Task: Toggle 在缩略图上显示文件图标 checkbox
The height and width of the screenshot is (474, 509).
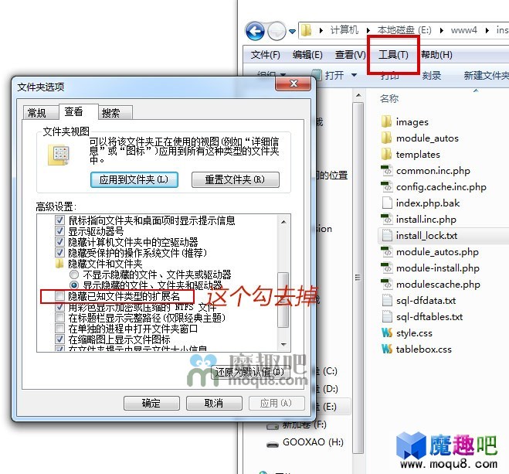Action: pos(59,339)
